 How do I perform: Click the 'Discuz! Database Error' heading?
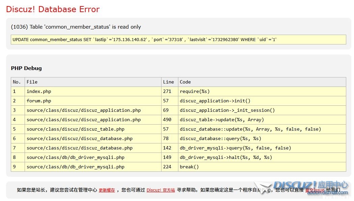pos(53,9)
